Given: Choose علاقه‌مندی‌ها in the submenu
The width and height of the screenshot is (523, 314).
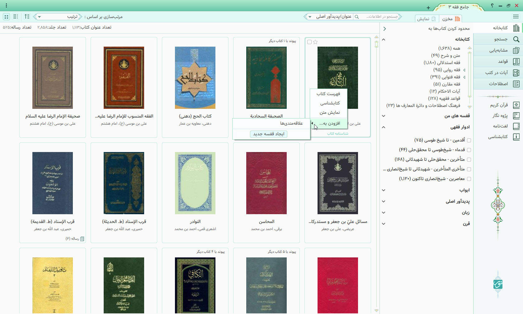Looking at the screenshot, I should pos(271,123).
